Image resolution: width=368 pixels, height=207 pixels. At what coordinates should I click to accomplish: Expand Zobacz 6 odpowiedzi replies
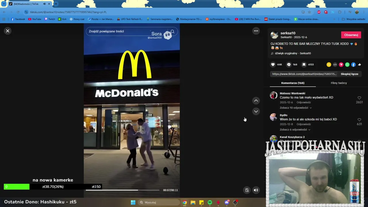(x=295, y=130)
